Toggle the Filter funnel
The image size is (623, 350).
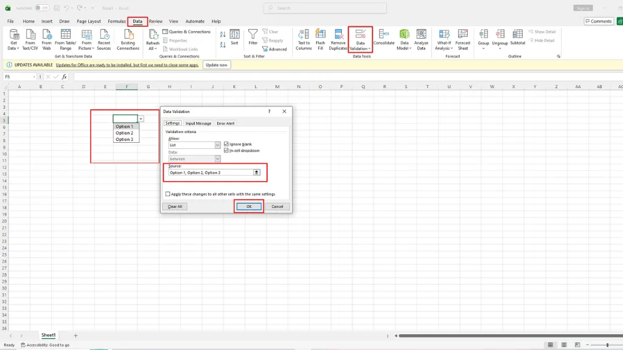click(x=252, y=37)
